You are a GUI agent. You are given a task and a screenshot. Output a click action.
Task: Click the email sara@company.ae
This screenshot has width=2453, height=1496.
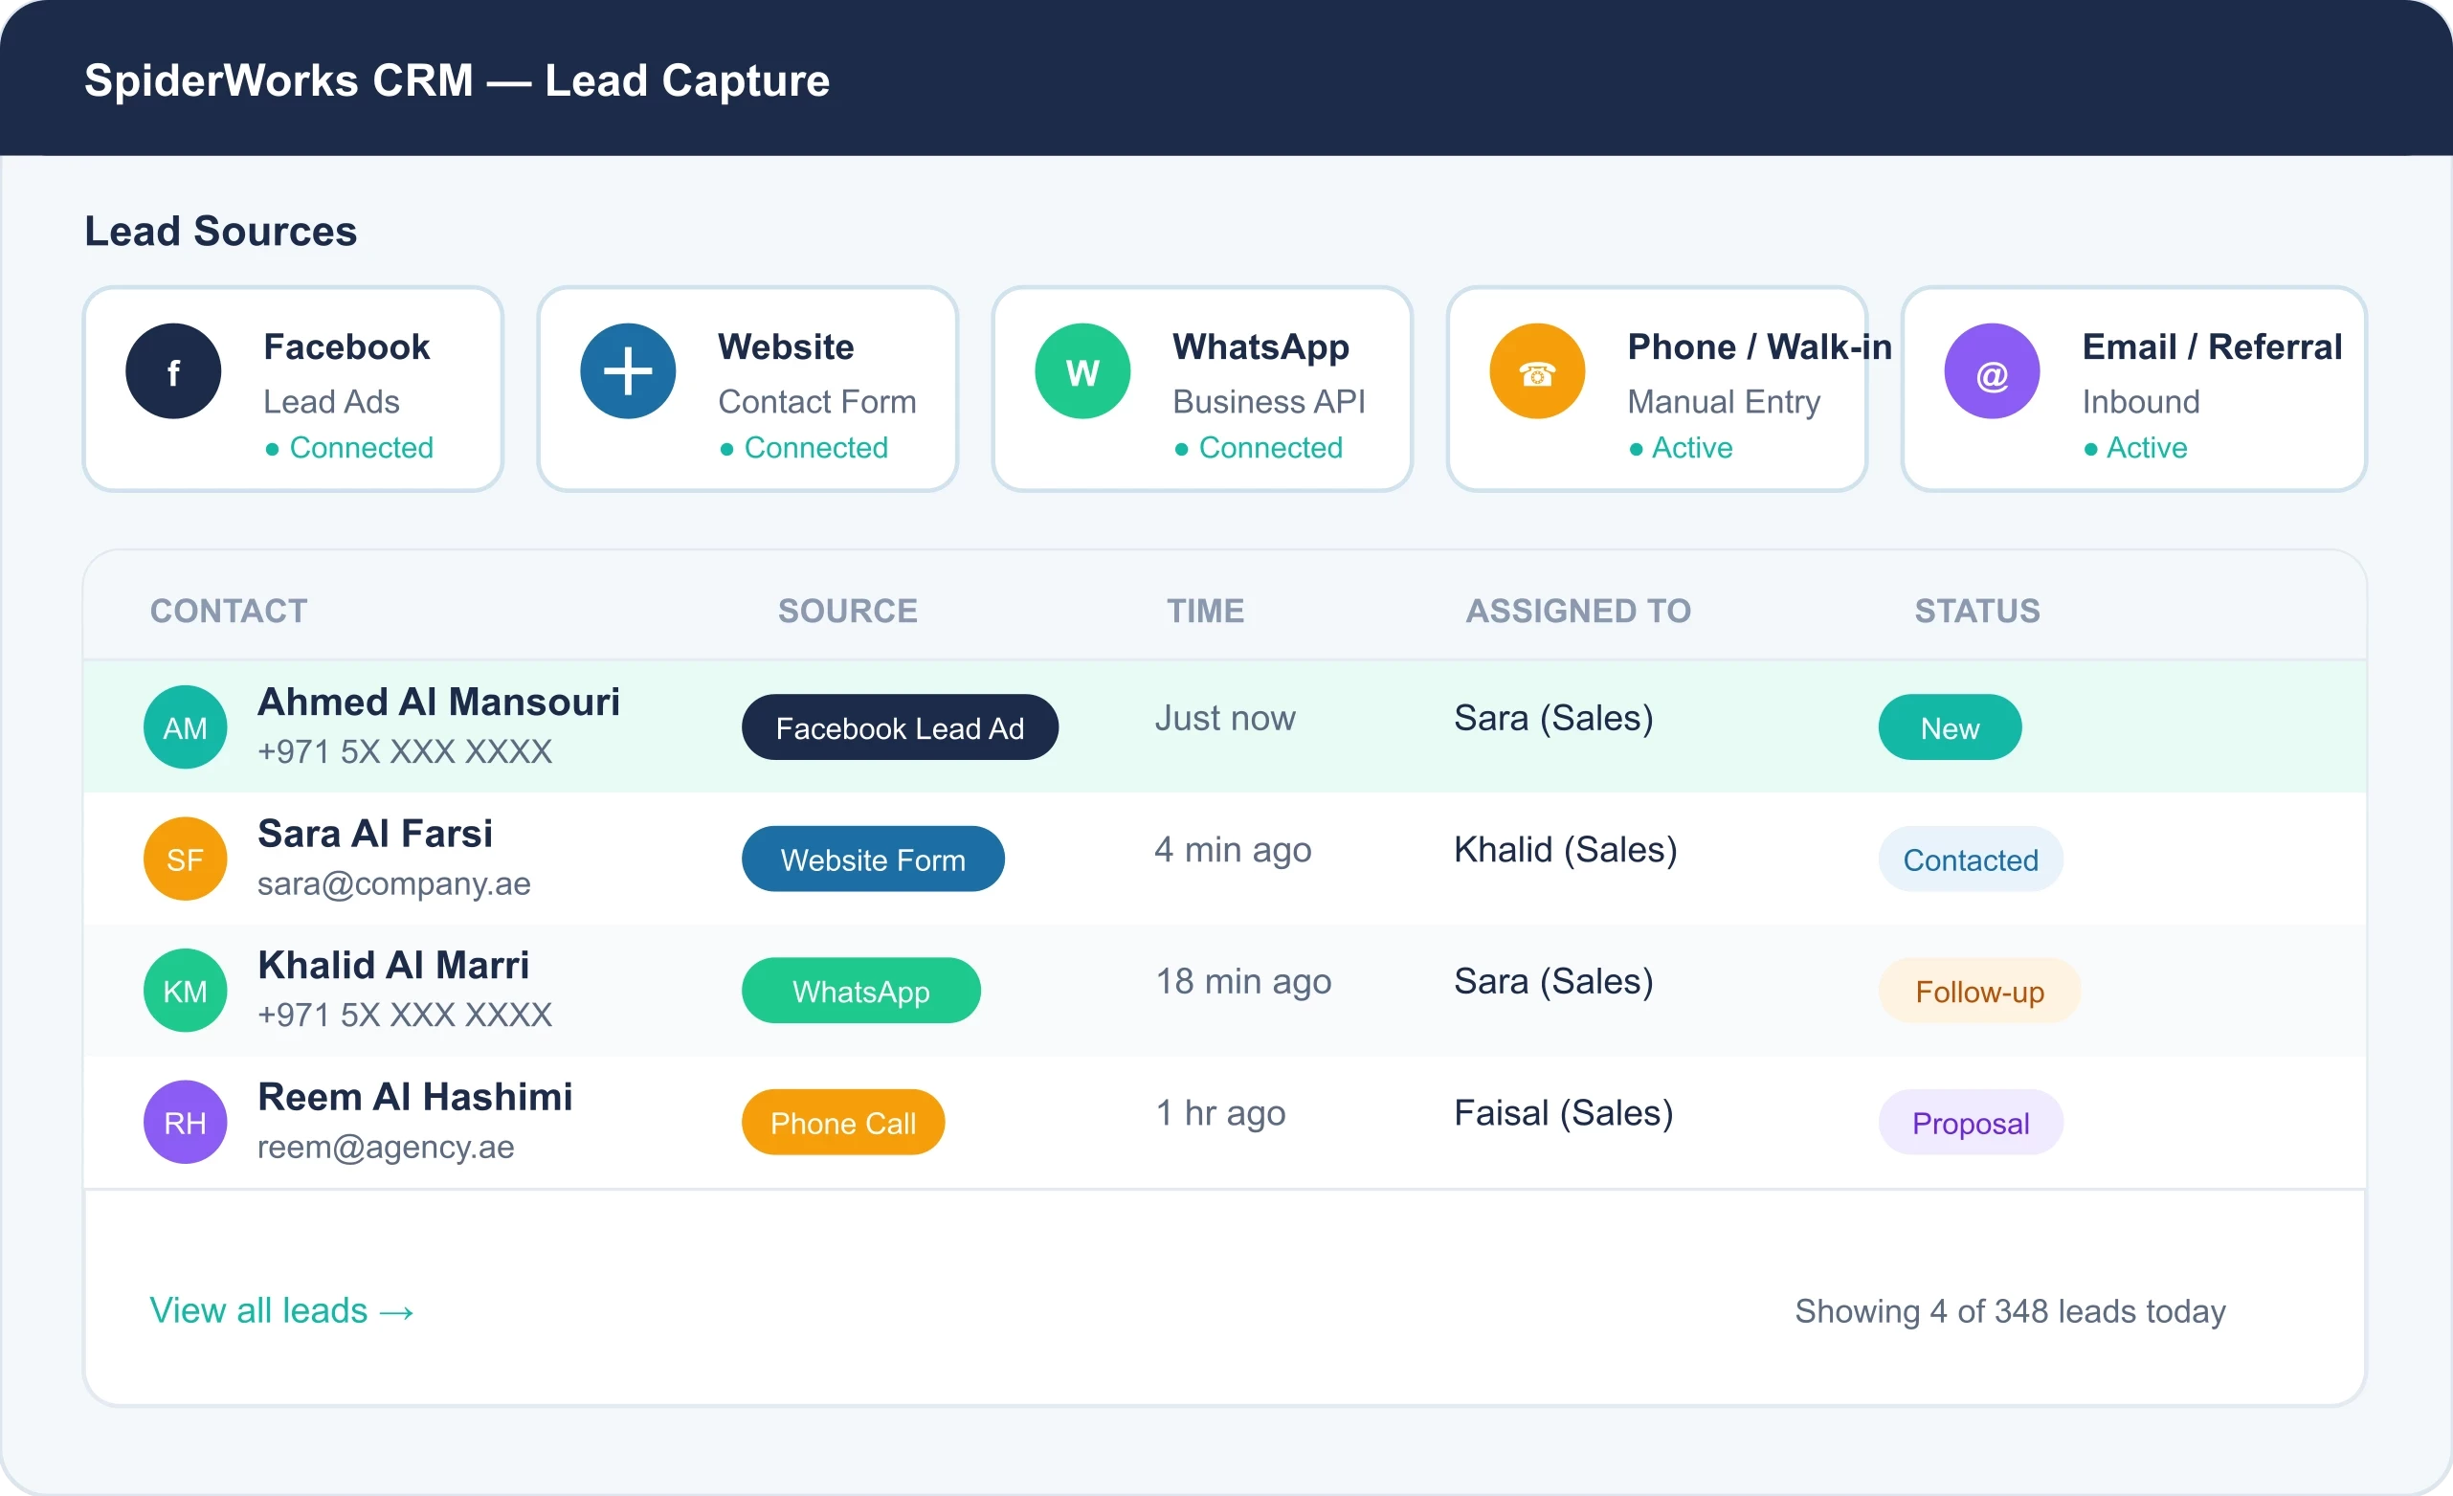[x=393, y=883]
